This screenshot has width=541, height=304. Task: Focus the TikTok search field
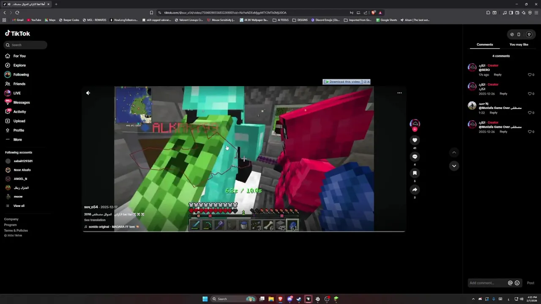pos(26,45)
